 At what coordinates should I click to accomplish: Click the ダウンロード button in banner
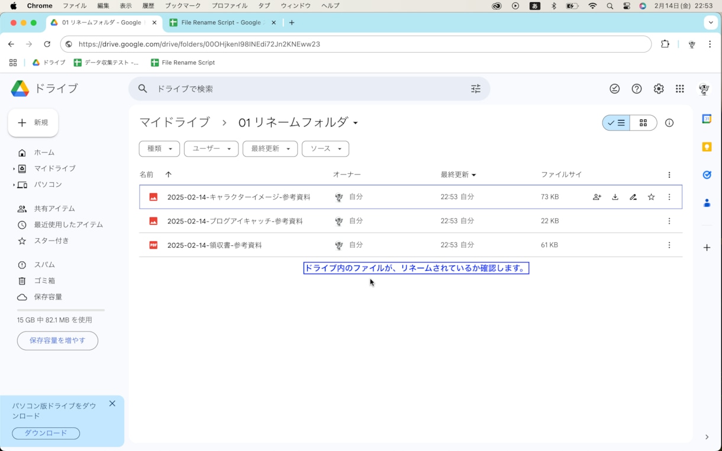(x=46, y=433)
